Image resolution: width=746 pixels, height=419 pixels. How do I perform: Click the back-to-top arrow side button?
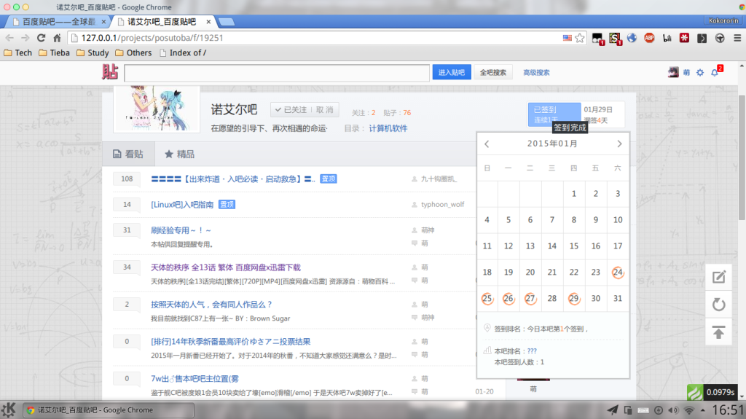pyautogui.click(x=718, y=332)
